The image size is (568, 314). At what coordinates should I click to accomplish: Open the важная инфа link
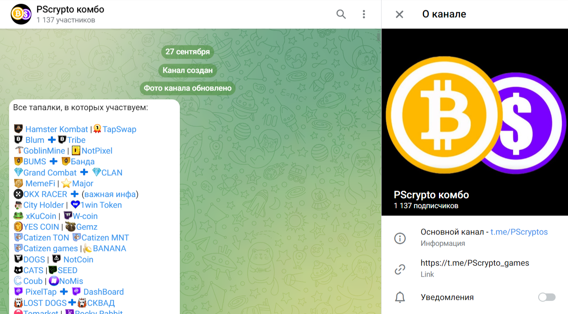click(x=110, y=194)
